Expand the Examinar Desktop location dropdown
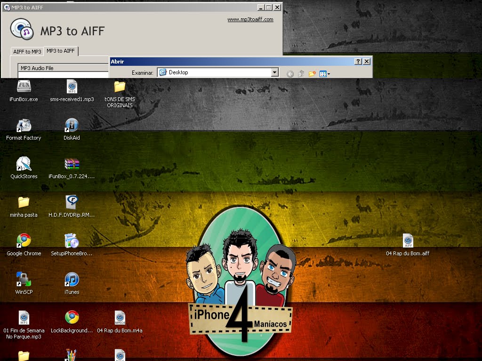Screen dimensions: 482x361 point(275,72)
